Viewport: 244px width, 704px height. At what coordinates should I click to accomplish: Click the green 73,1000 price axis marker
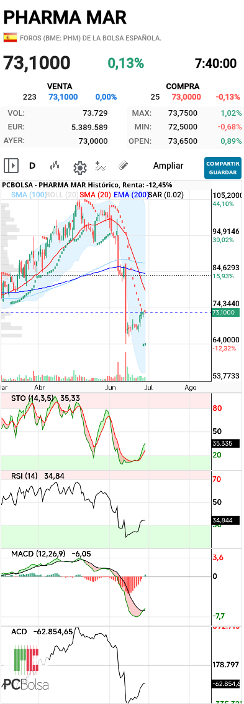[x=225, y=312]
